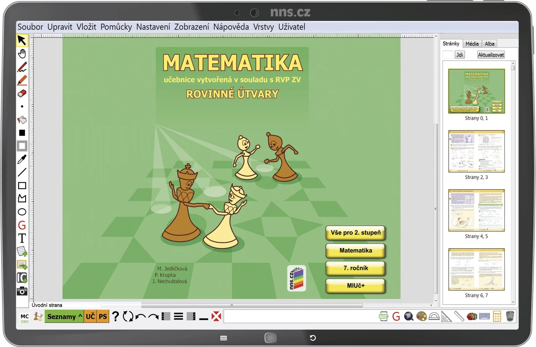Toggle the PS workbook button

click(x=103, y=316)
